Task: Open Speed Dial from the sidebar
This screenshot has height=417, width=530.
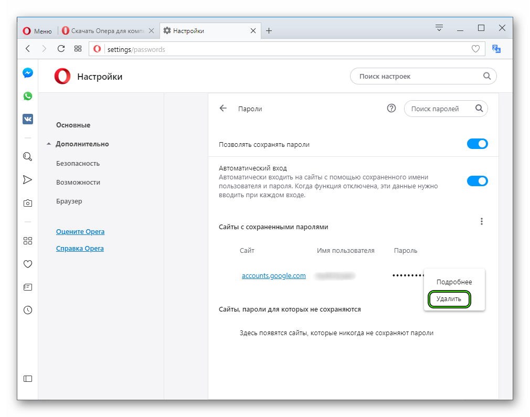Action: (x=28, y=241)
